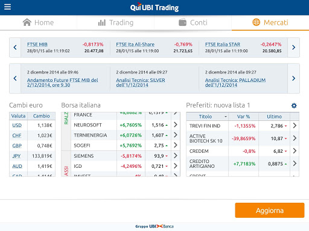309x231 pixels.
Task: Show previous news with left arrow
Action: 15,78
